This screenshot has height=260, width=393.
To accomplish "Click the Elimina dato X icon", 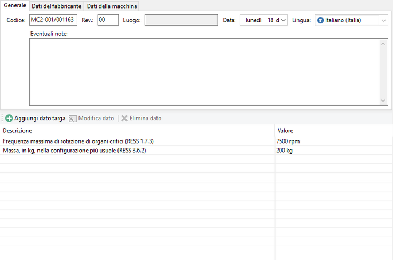I will click(x=124, y=118).
